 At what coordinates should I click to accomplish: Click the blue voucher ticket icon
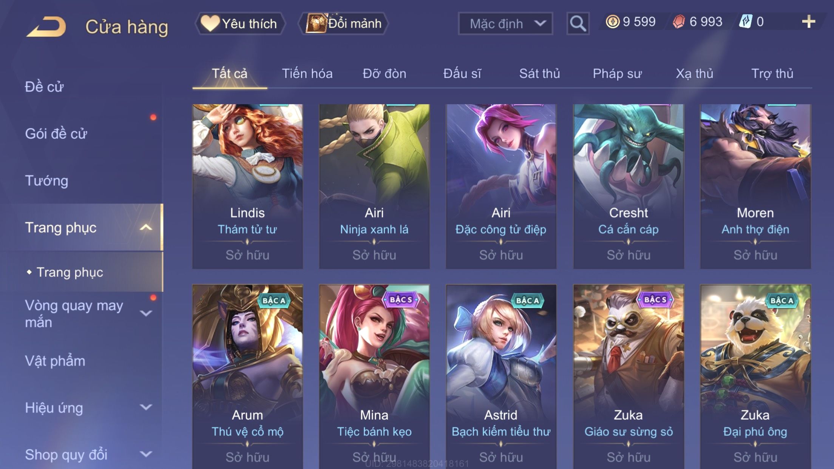click(x=746, y=22)
